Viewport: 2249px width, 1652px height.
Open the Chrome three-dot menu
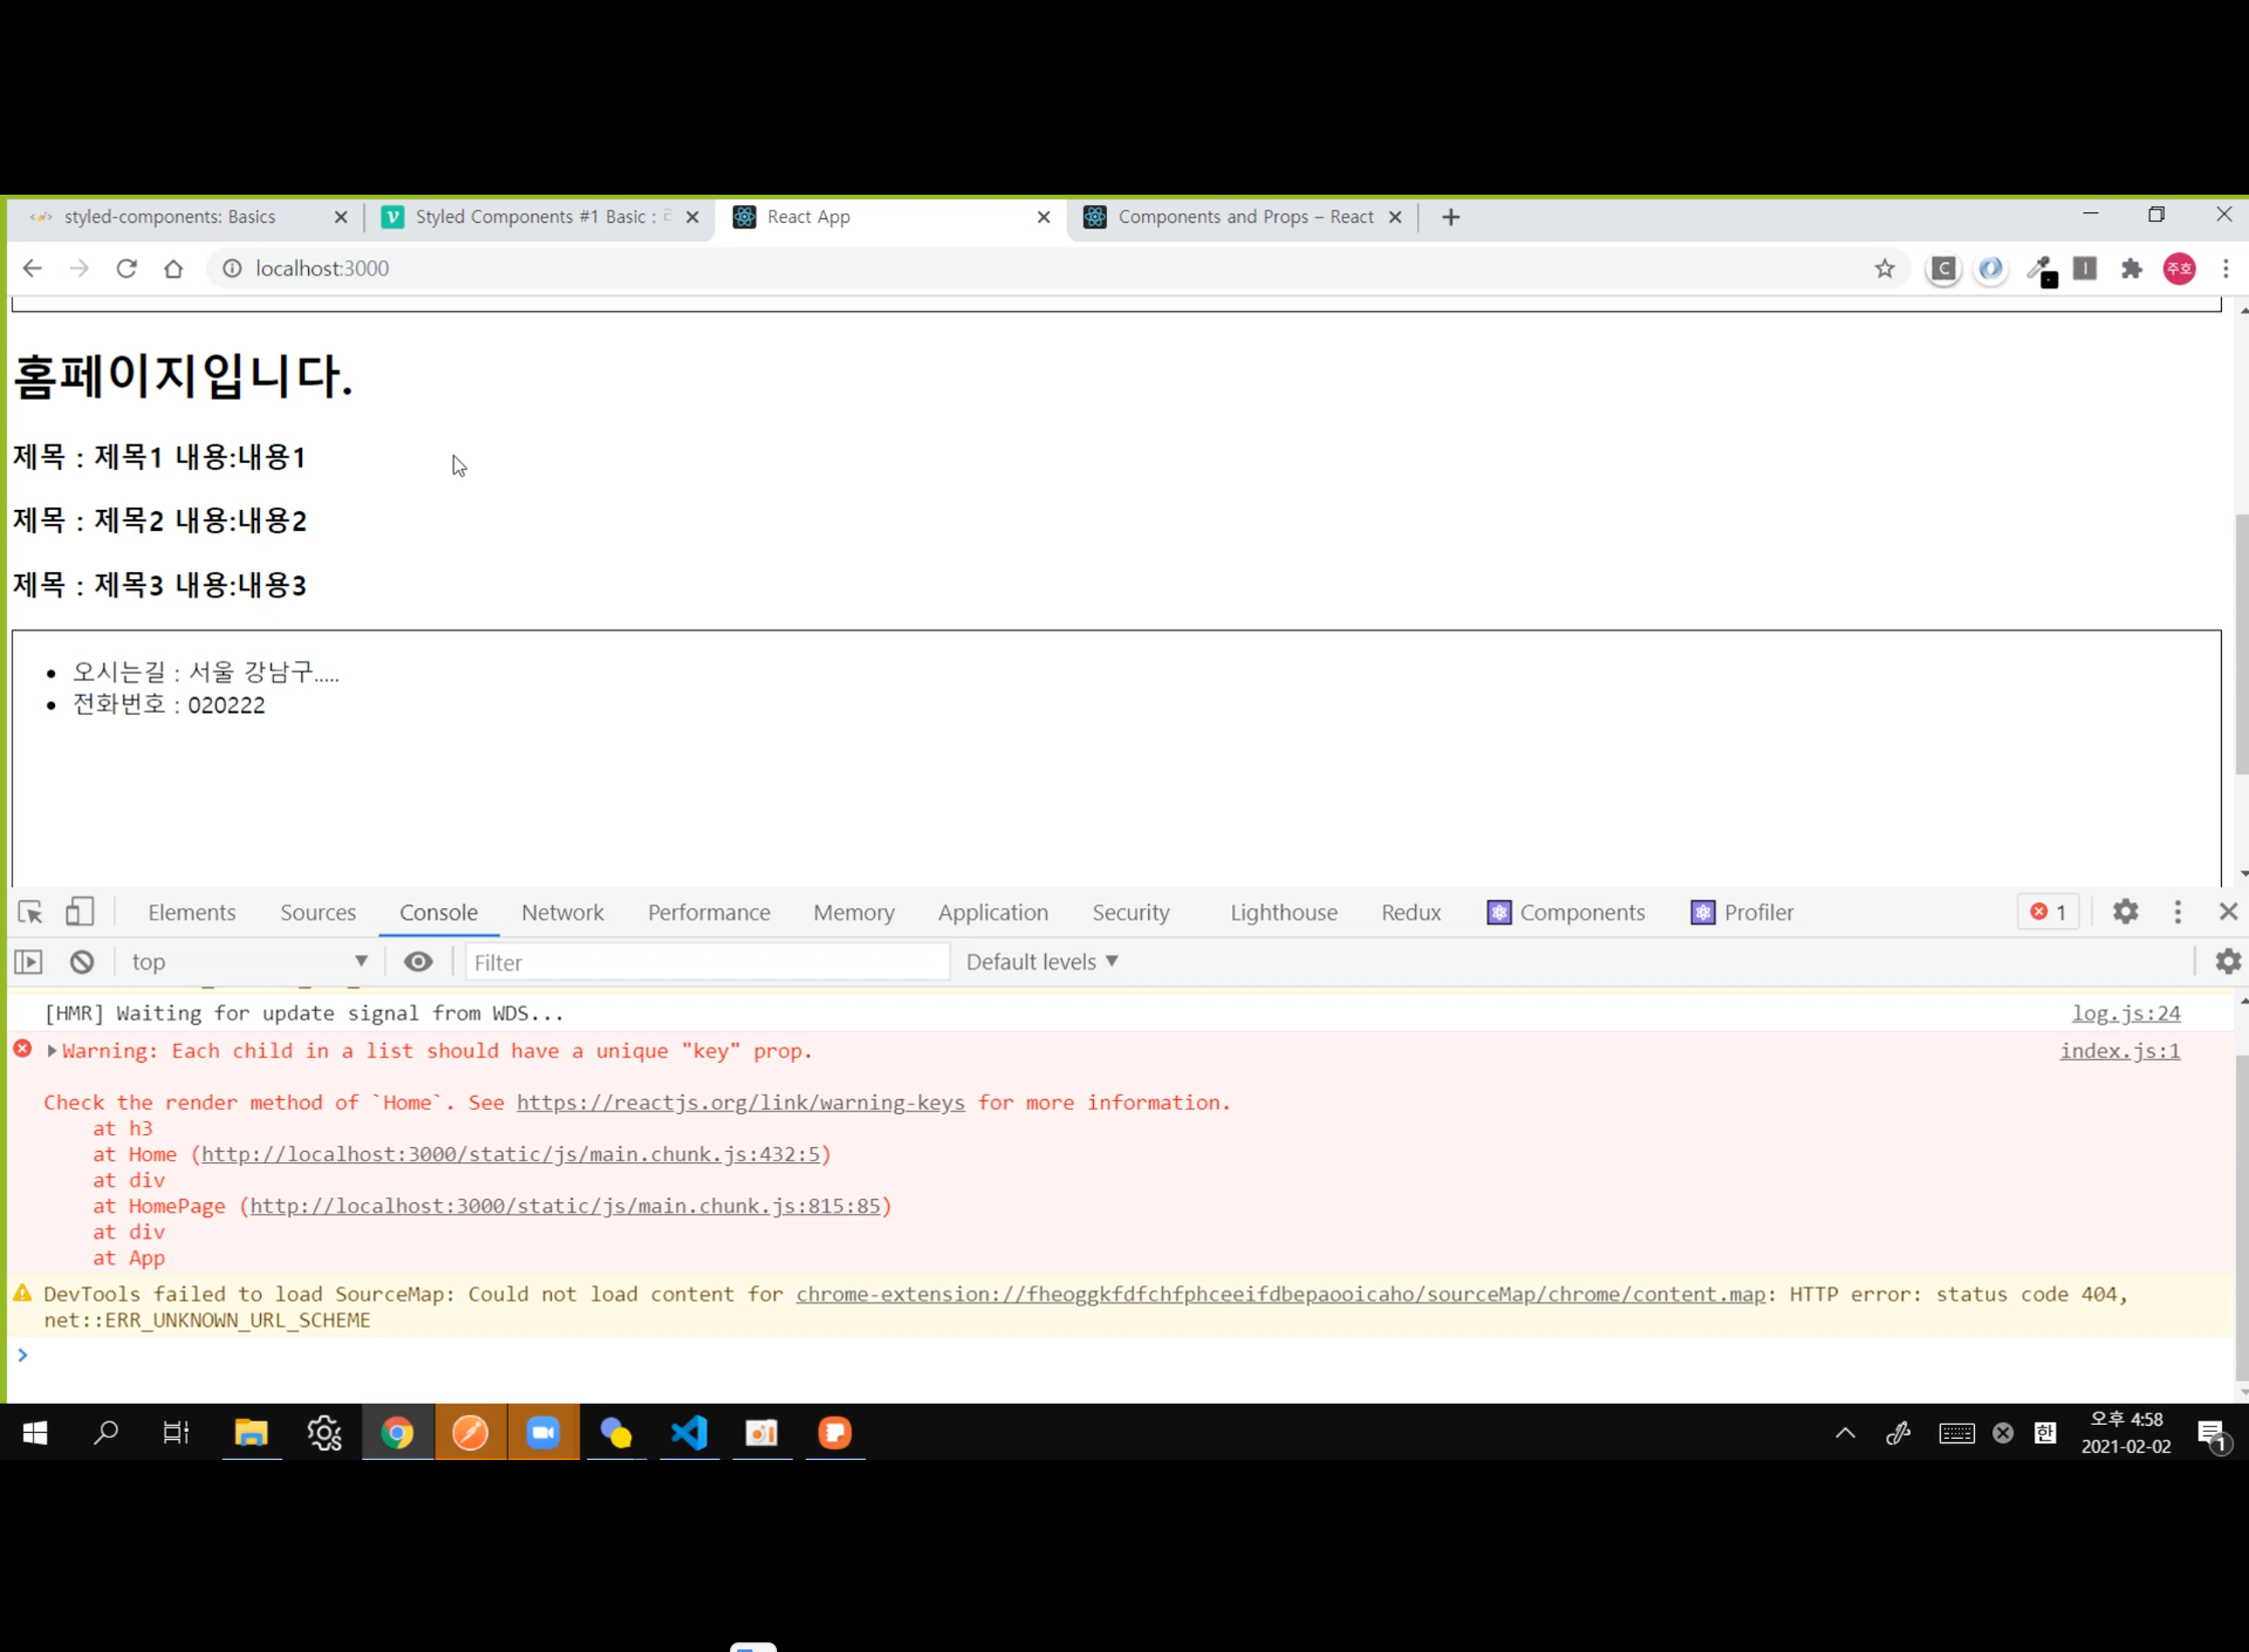(2226, 268)
